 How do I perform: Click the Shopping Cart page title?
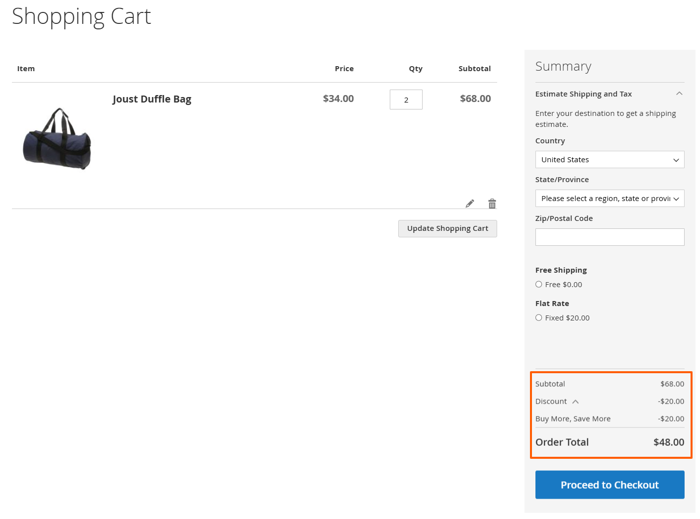click(81, 16)
